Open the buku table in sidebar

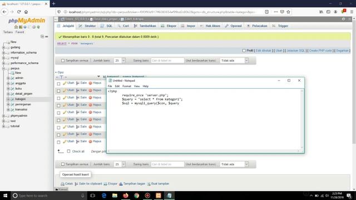18,89
